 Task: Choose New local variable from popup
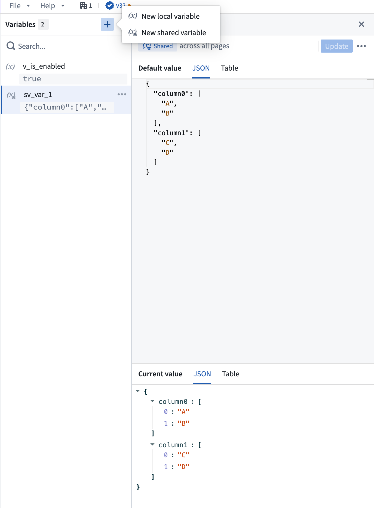171,16
